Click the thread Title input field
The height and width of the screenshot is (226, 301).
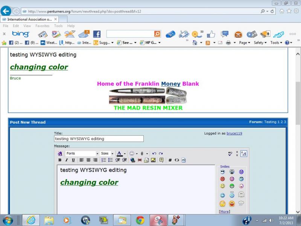[x=99, y=139]
